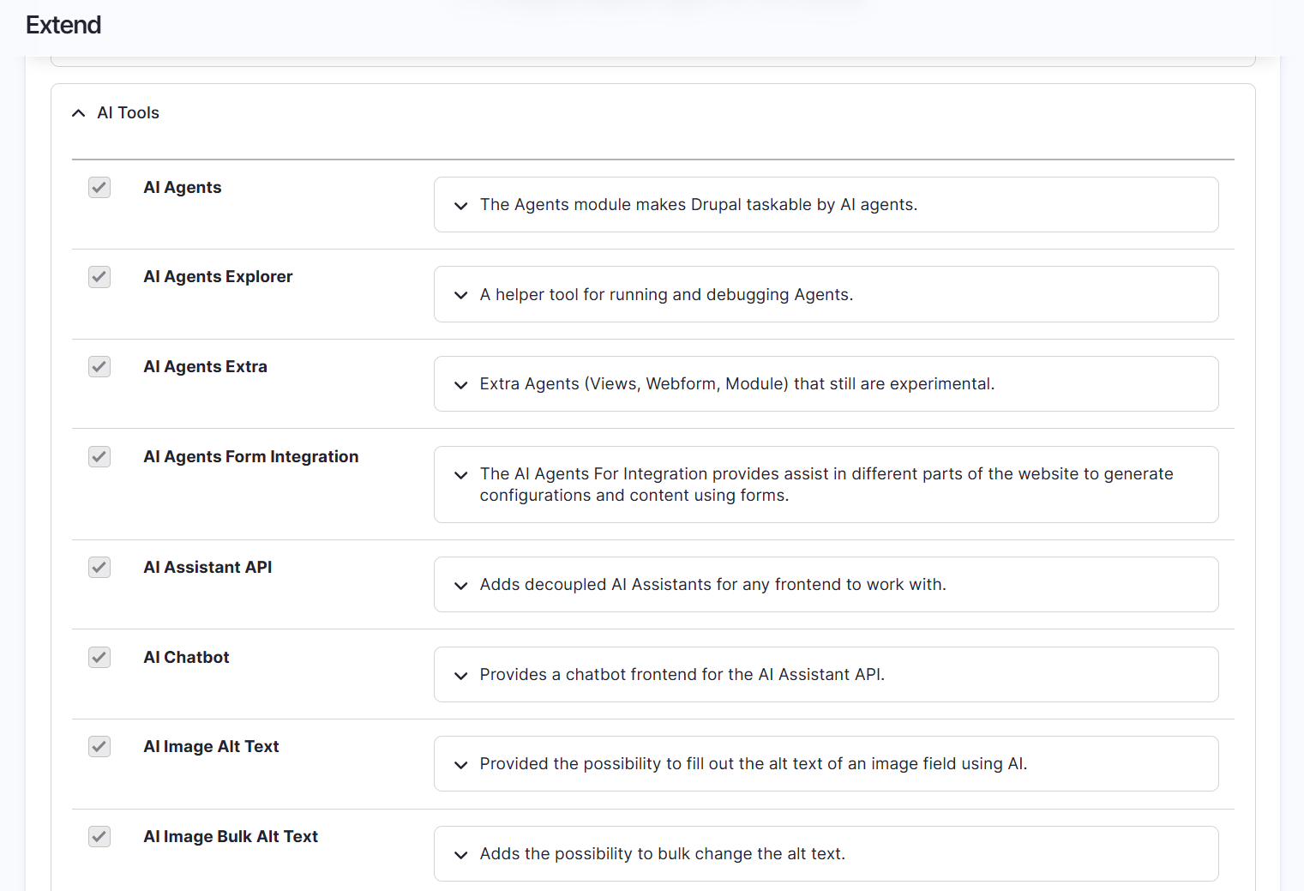Expand the AI Agents Extra description chevron
Viewport: 1304px width, 891px height.
click(x=461, y=385)
